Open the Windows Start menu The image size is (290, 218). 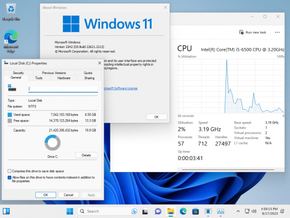(70, 211)
